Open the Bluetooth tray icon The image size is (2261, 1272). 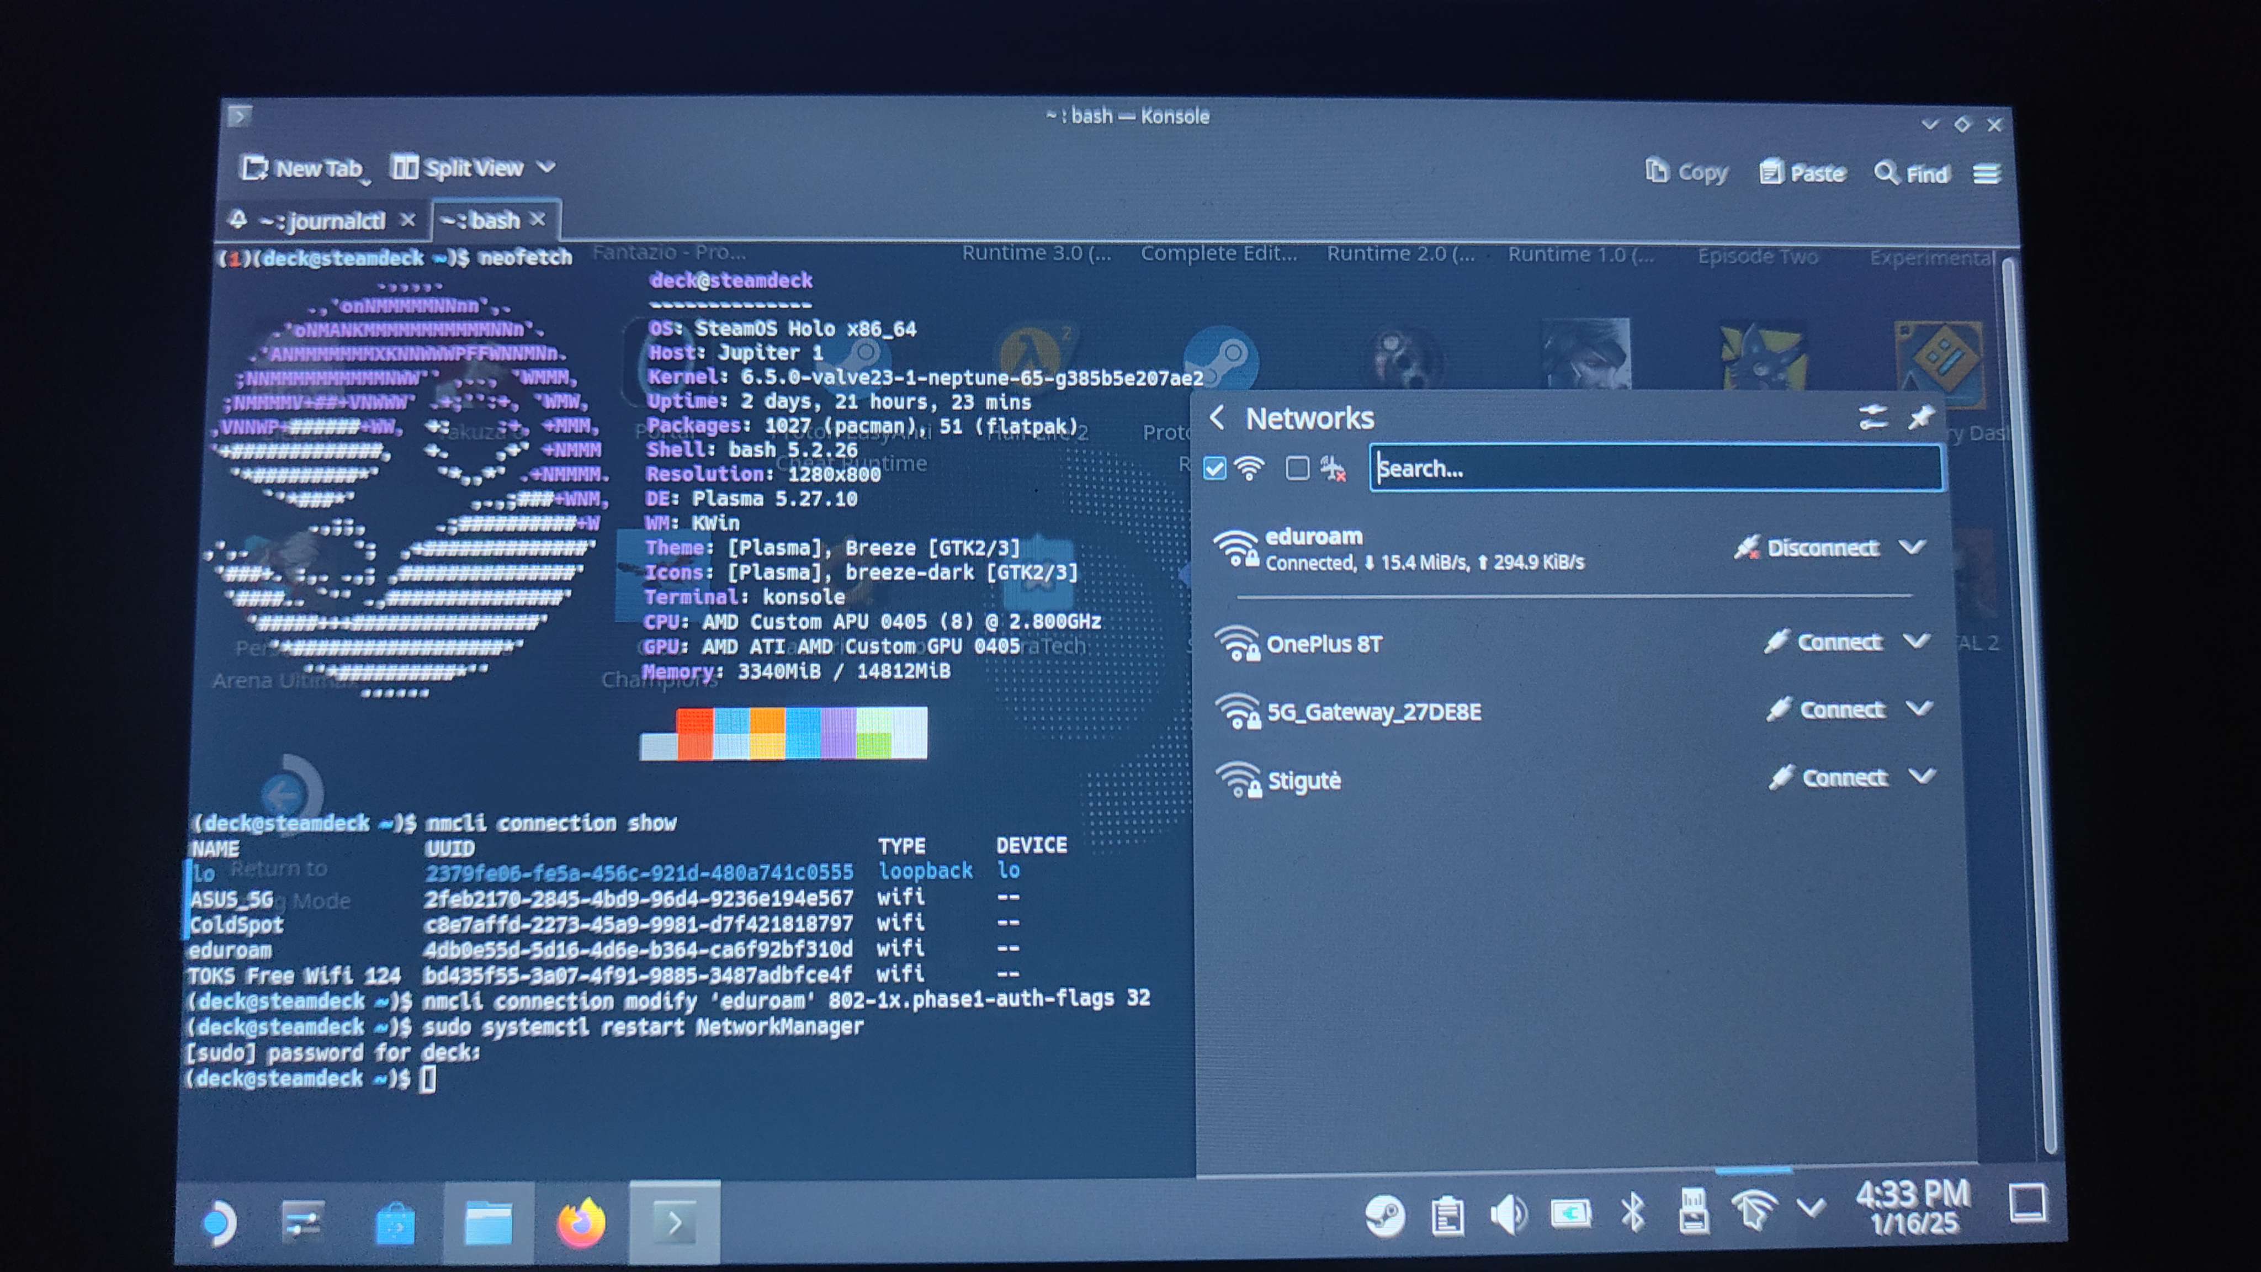[1633, 1214]
